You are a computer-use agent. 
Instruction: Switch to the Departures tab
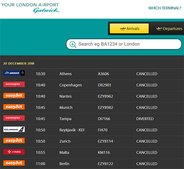point(169,29)
